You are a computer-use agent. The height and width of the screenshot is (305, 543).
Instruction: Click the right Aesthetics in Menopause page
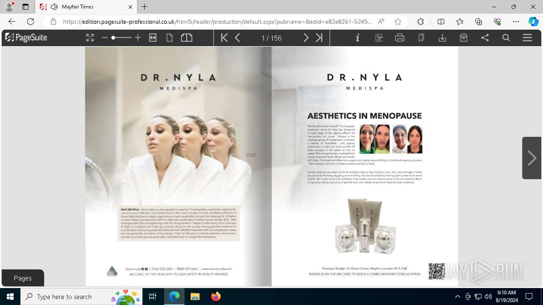(x=365, y=166)
